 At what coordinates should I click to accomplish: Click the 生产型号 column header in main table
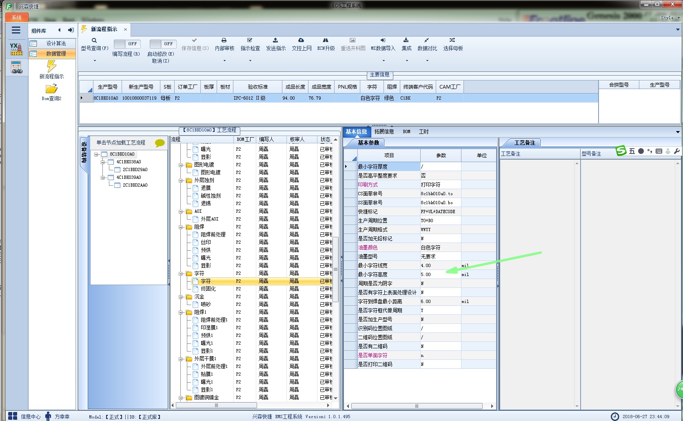point(107,87)
